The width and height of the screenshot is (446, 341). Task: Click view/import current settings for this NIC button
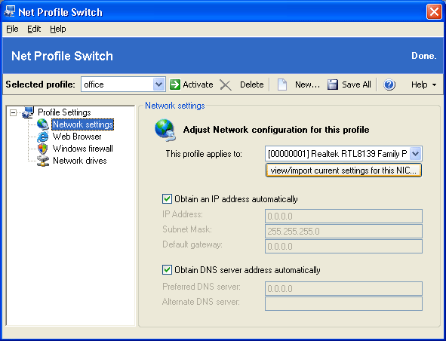tap(343, 170)
